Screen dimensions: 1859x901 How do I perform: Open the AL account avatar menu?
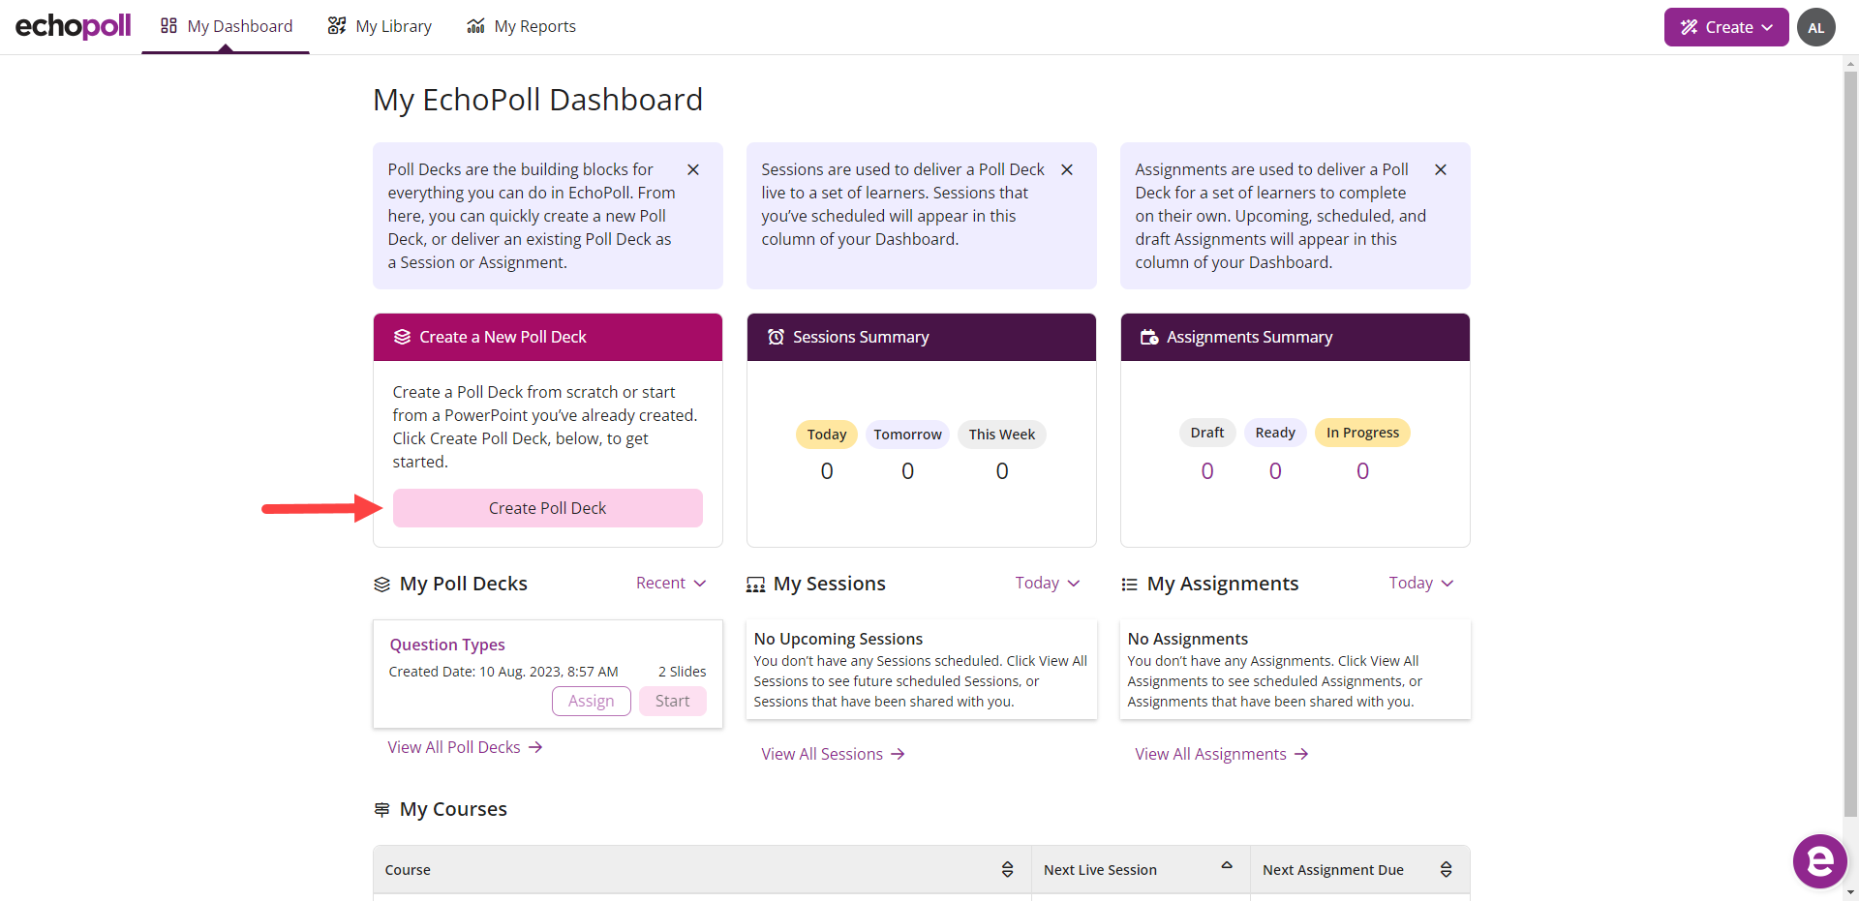(x=1815, y=26)
